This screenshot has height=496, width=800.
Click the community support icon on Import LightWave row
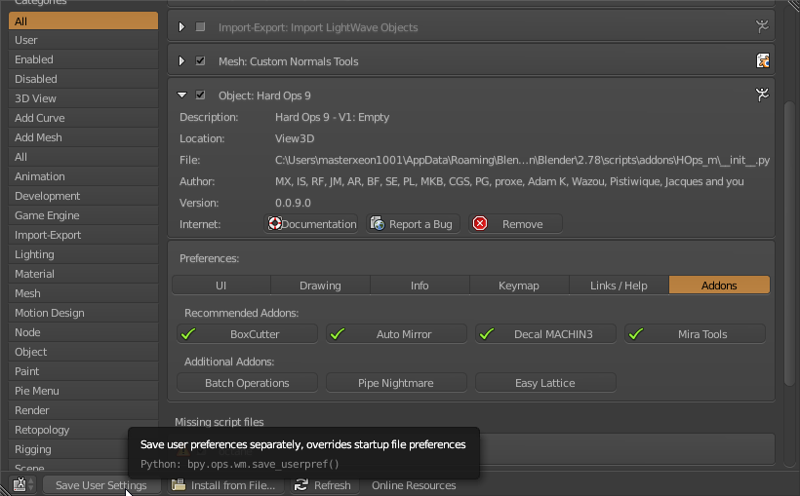point(763,27)
